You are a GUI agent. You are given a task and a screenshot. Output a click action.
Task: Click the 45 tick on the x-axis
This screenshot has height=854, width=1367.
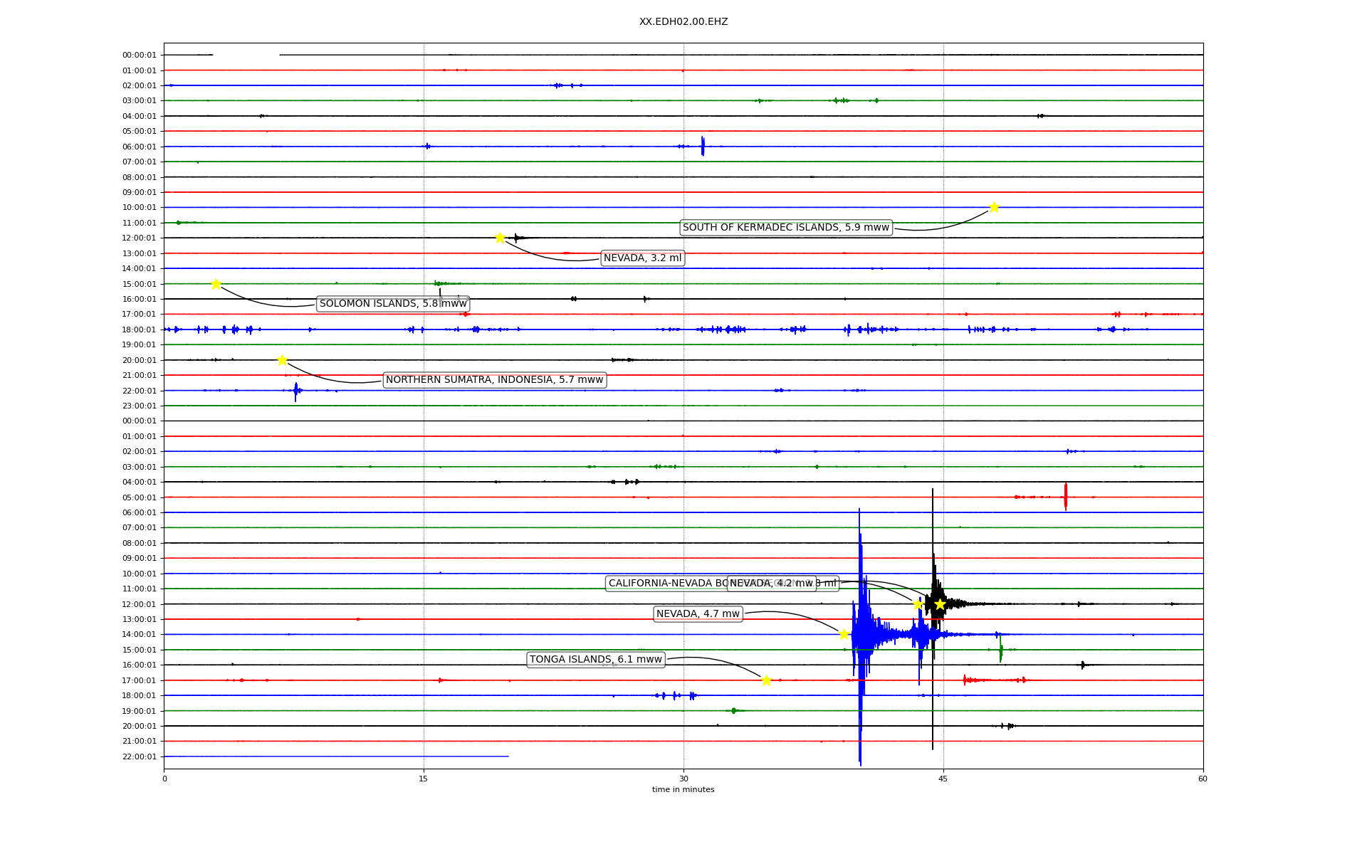pos(943,779)
